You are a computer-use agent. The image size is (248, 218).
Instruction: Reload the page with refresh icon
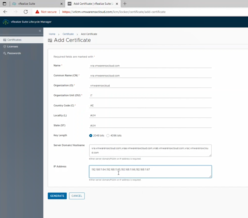click(x=26, y=12)
